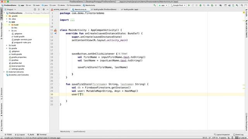Open the Terminal tool window
Screen dimensions: 248x139
[42, 135]
